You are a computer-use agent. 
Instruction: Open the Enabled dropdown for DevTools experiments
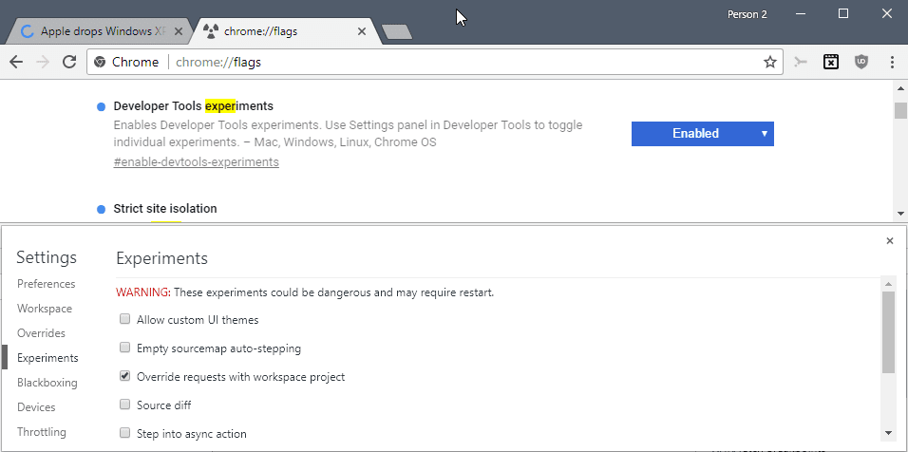pyautogui.click(x=703, y=134)
